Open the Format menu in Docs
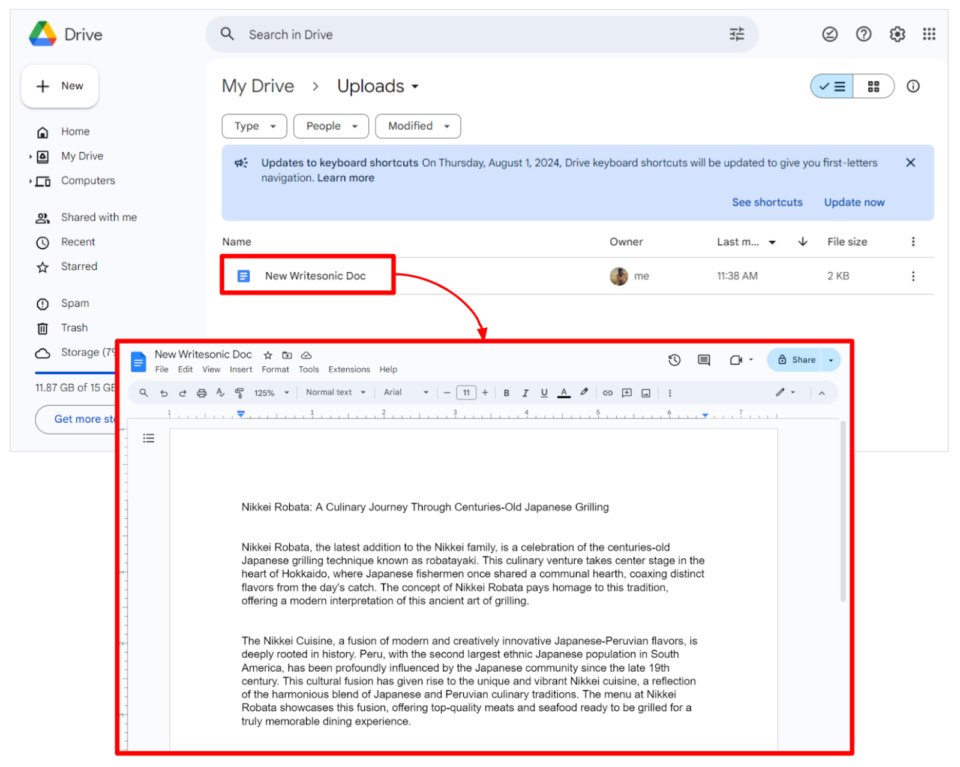The width and height of the screenshot is (960, 767). click(275, 369)
